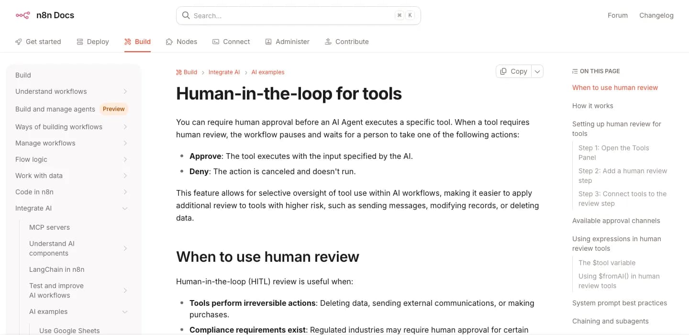The width and height of the screenshot is (689, 335).
Task: Click the Copy button
Action: [x=514, y=71]
